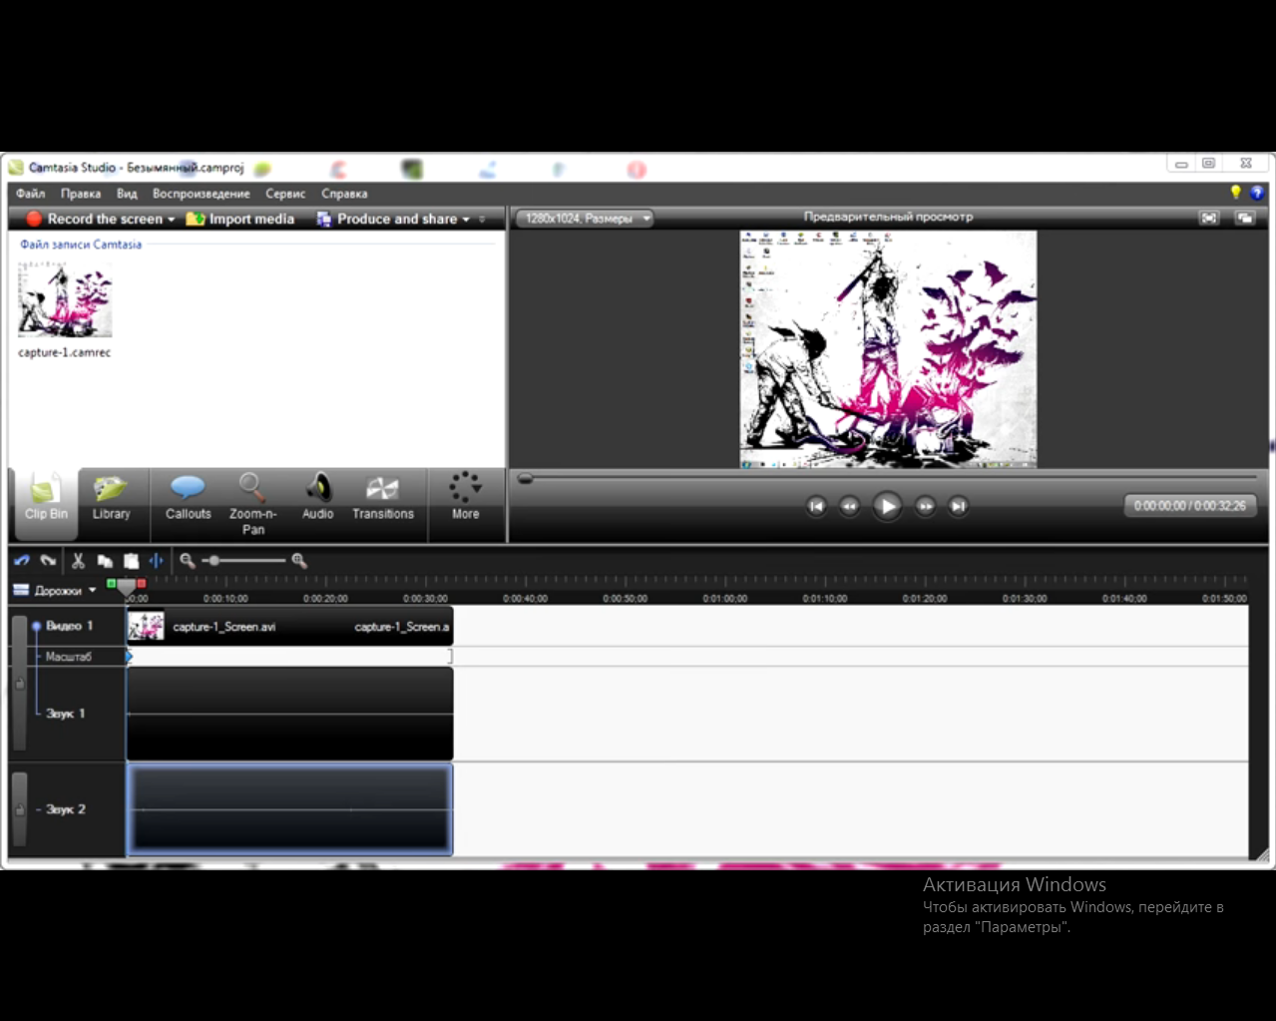Click the 0:00:30;00 mark on the ruler
This screenshot has height=1021, width=1276.
[425, 599]
